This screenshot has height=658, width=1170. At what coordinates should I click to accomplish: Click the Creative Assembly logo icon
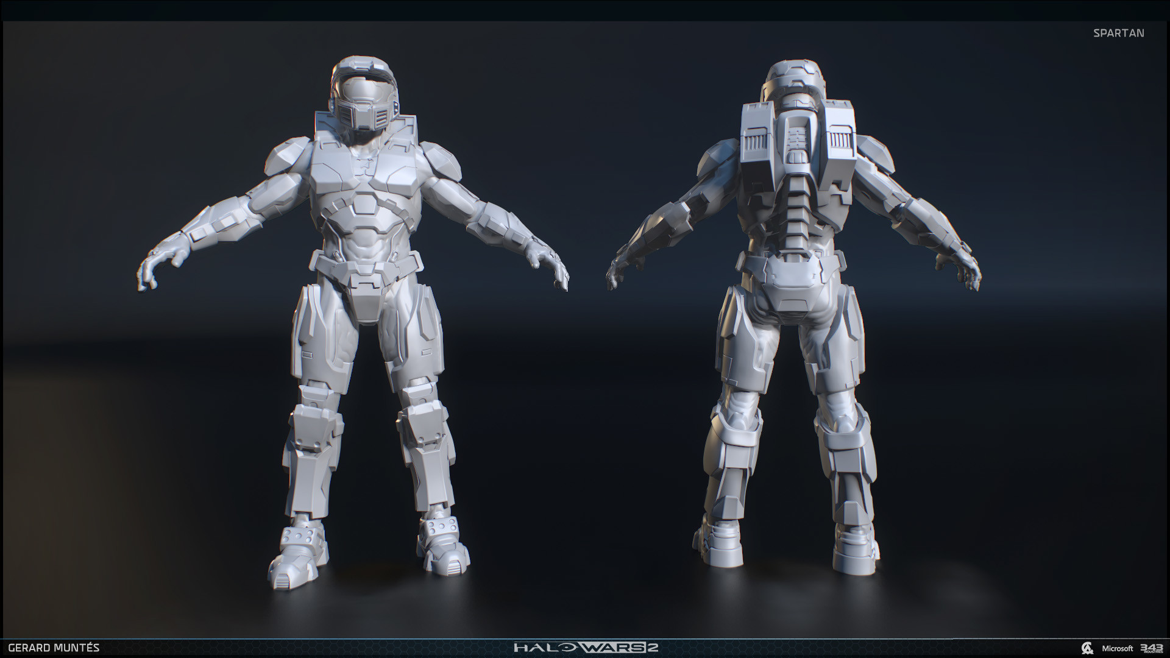coord(1087,648)
